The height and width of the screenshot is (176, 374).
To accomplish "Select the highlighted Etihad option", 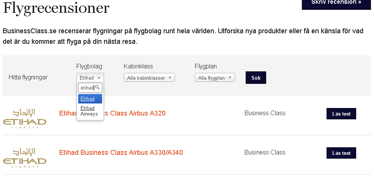I will point(90,99).
